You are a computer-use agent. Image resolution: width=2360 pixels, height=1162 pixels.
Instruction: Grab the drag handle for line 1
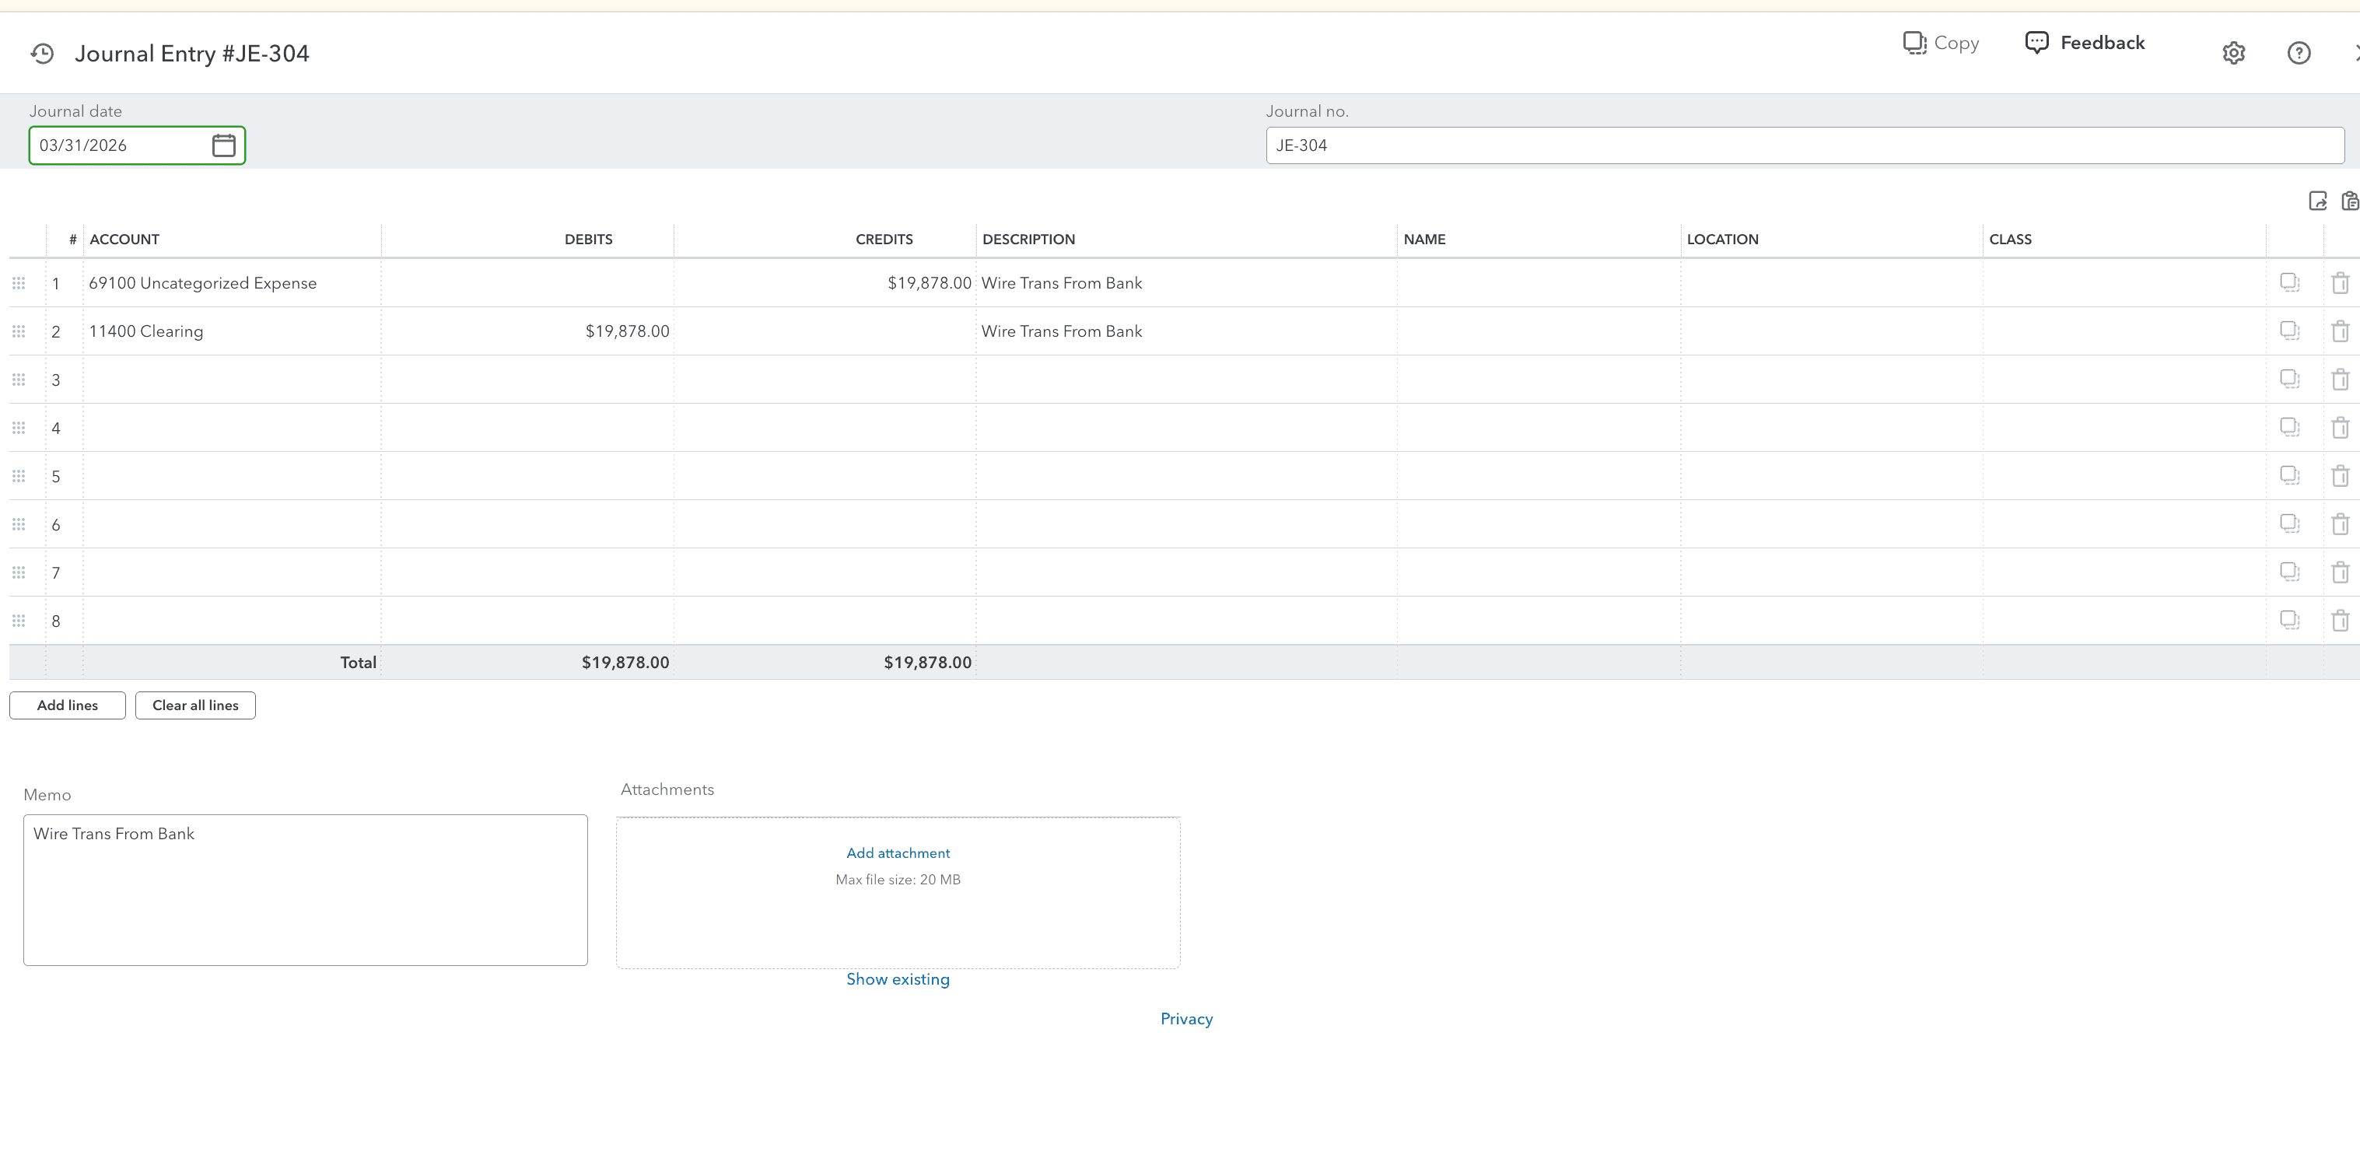click(x=19, y=283)
